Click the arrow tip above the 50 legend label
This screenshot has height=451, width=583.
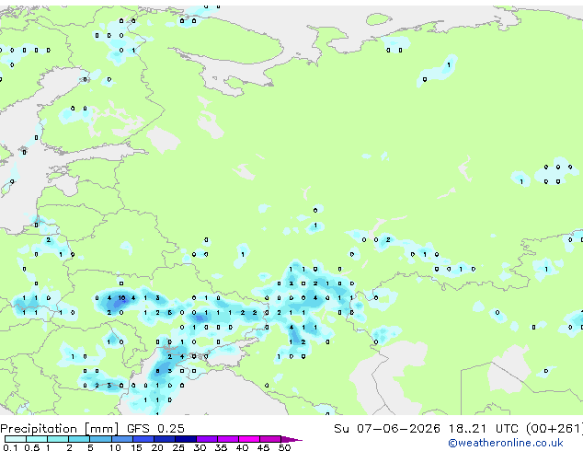(291, 439)
